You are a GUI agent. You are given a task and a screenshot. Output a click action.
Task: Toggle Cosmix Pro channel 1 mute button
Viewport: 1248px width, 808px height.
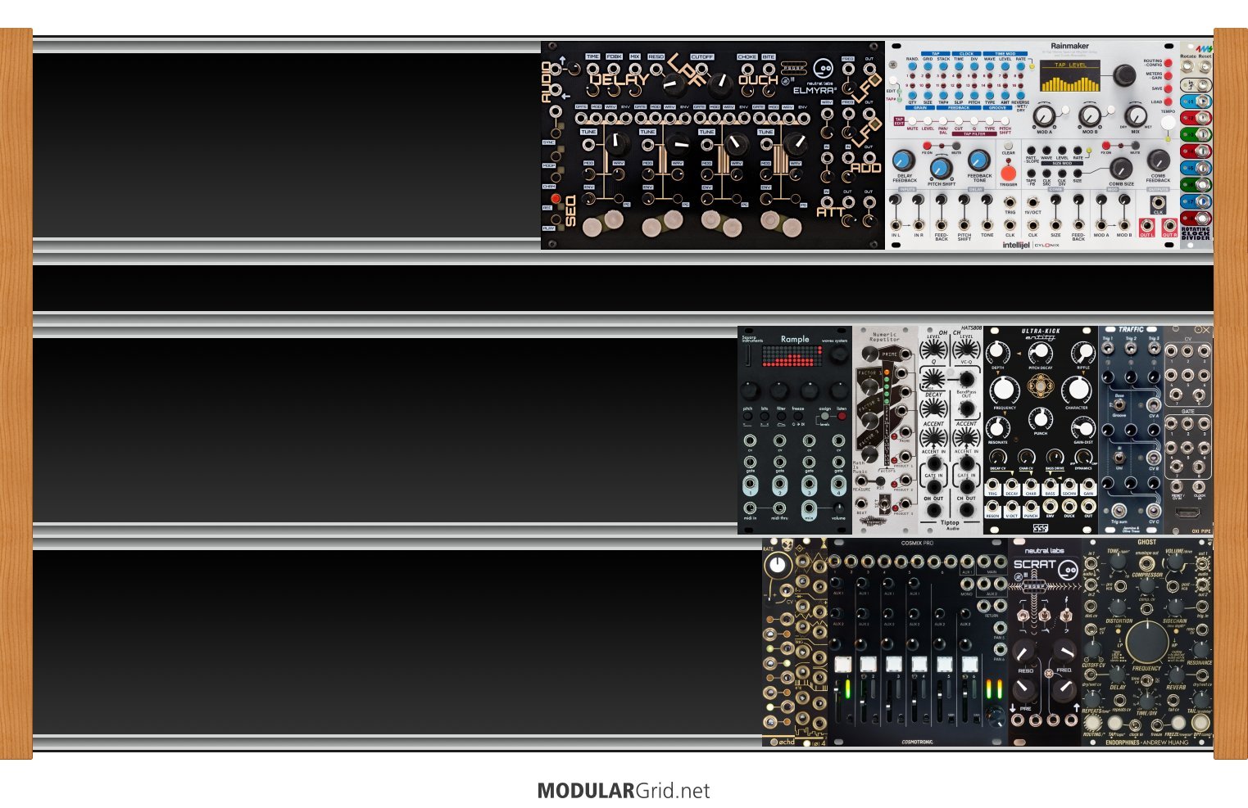(x=843, y=664)
